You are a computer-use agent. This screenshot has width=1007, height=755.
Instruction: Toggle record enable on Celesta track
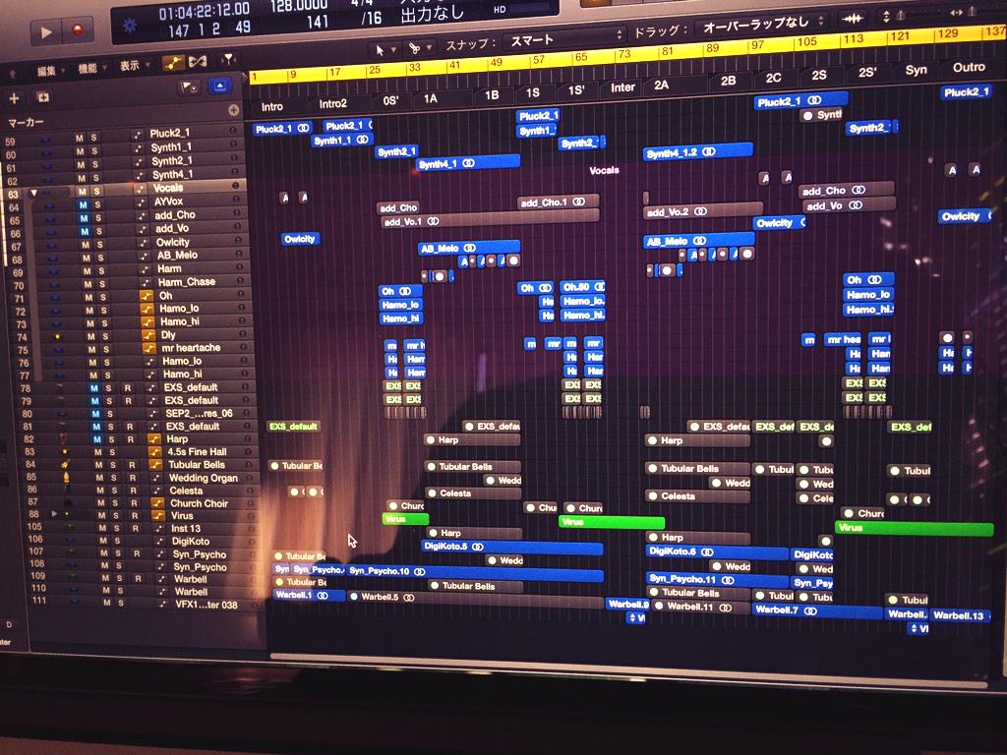[133, 491]
